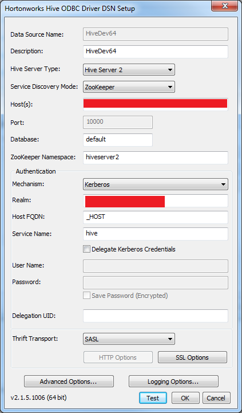The image size is (242, 413).
Task: Click the Data Source Name field
Action: point(156,34)
